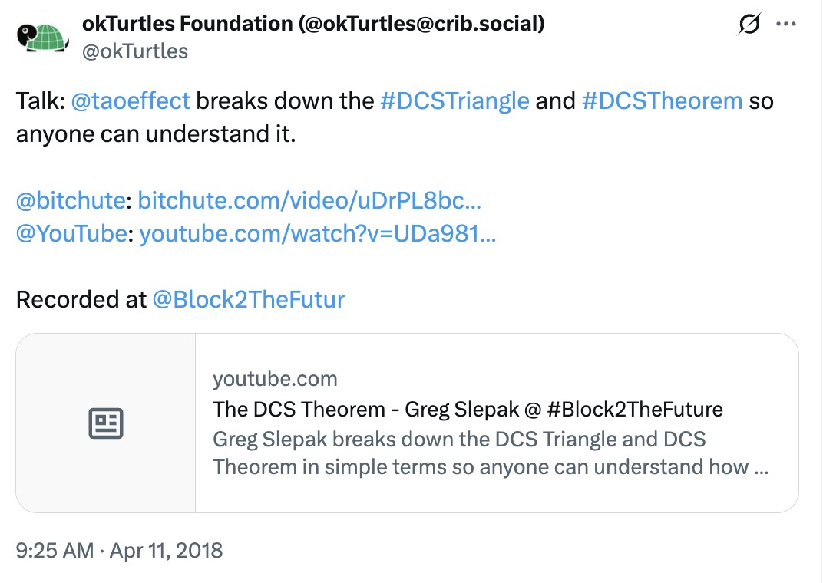Click the @bitchute mention
Screen dimensions: 823x583
pyautogui.click(x=71, y=200)
